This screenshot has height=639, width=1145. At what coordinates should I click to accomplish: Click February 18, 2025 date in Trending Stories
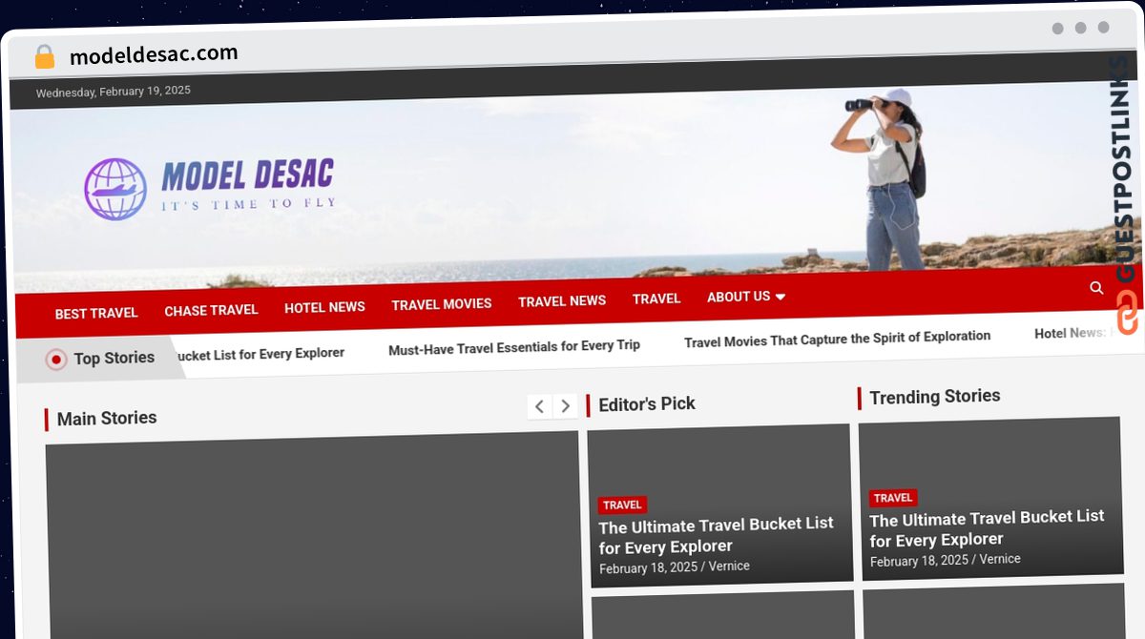(919, 562)
